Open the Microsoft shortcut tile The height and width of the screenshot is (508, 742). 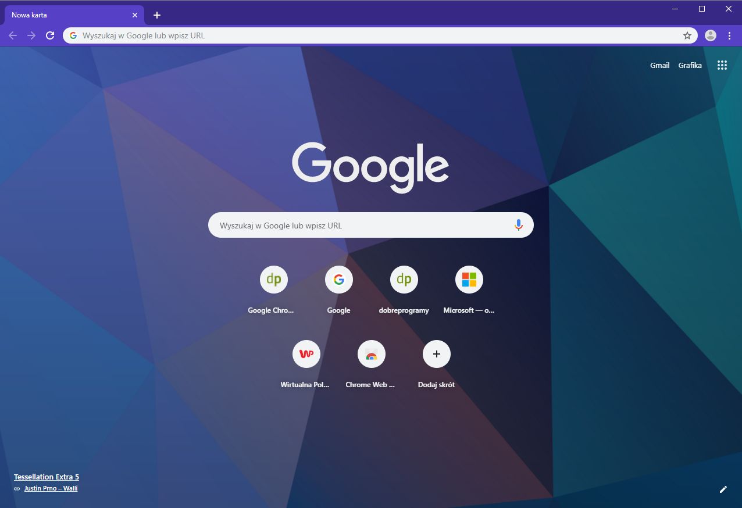(x=469, y=289)
